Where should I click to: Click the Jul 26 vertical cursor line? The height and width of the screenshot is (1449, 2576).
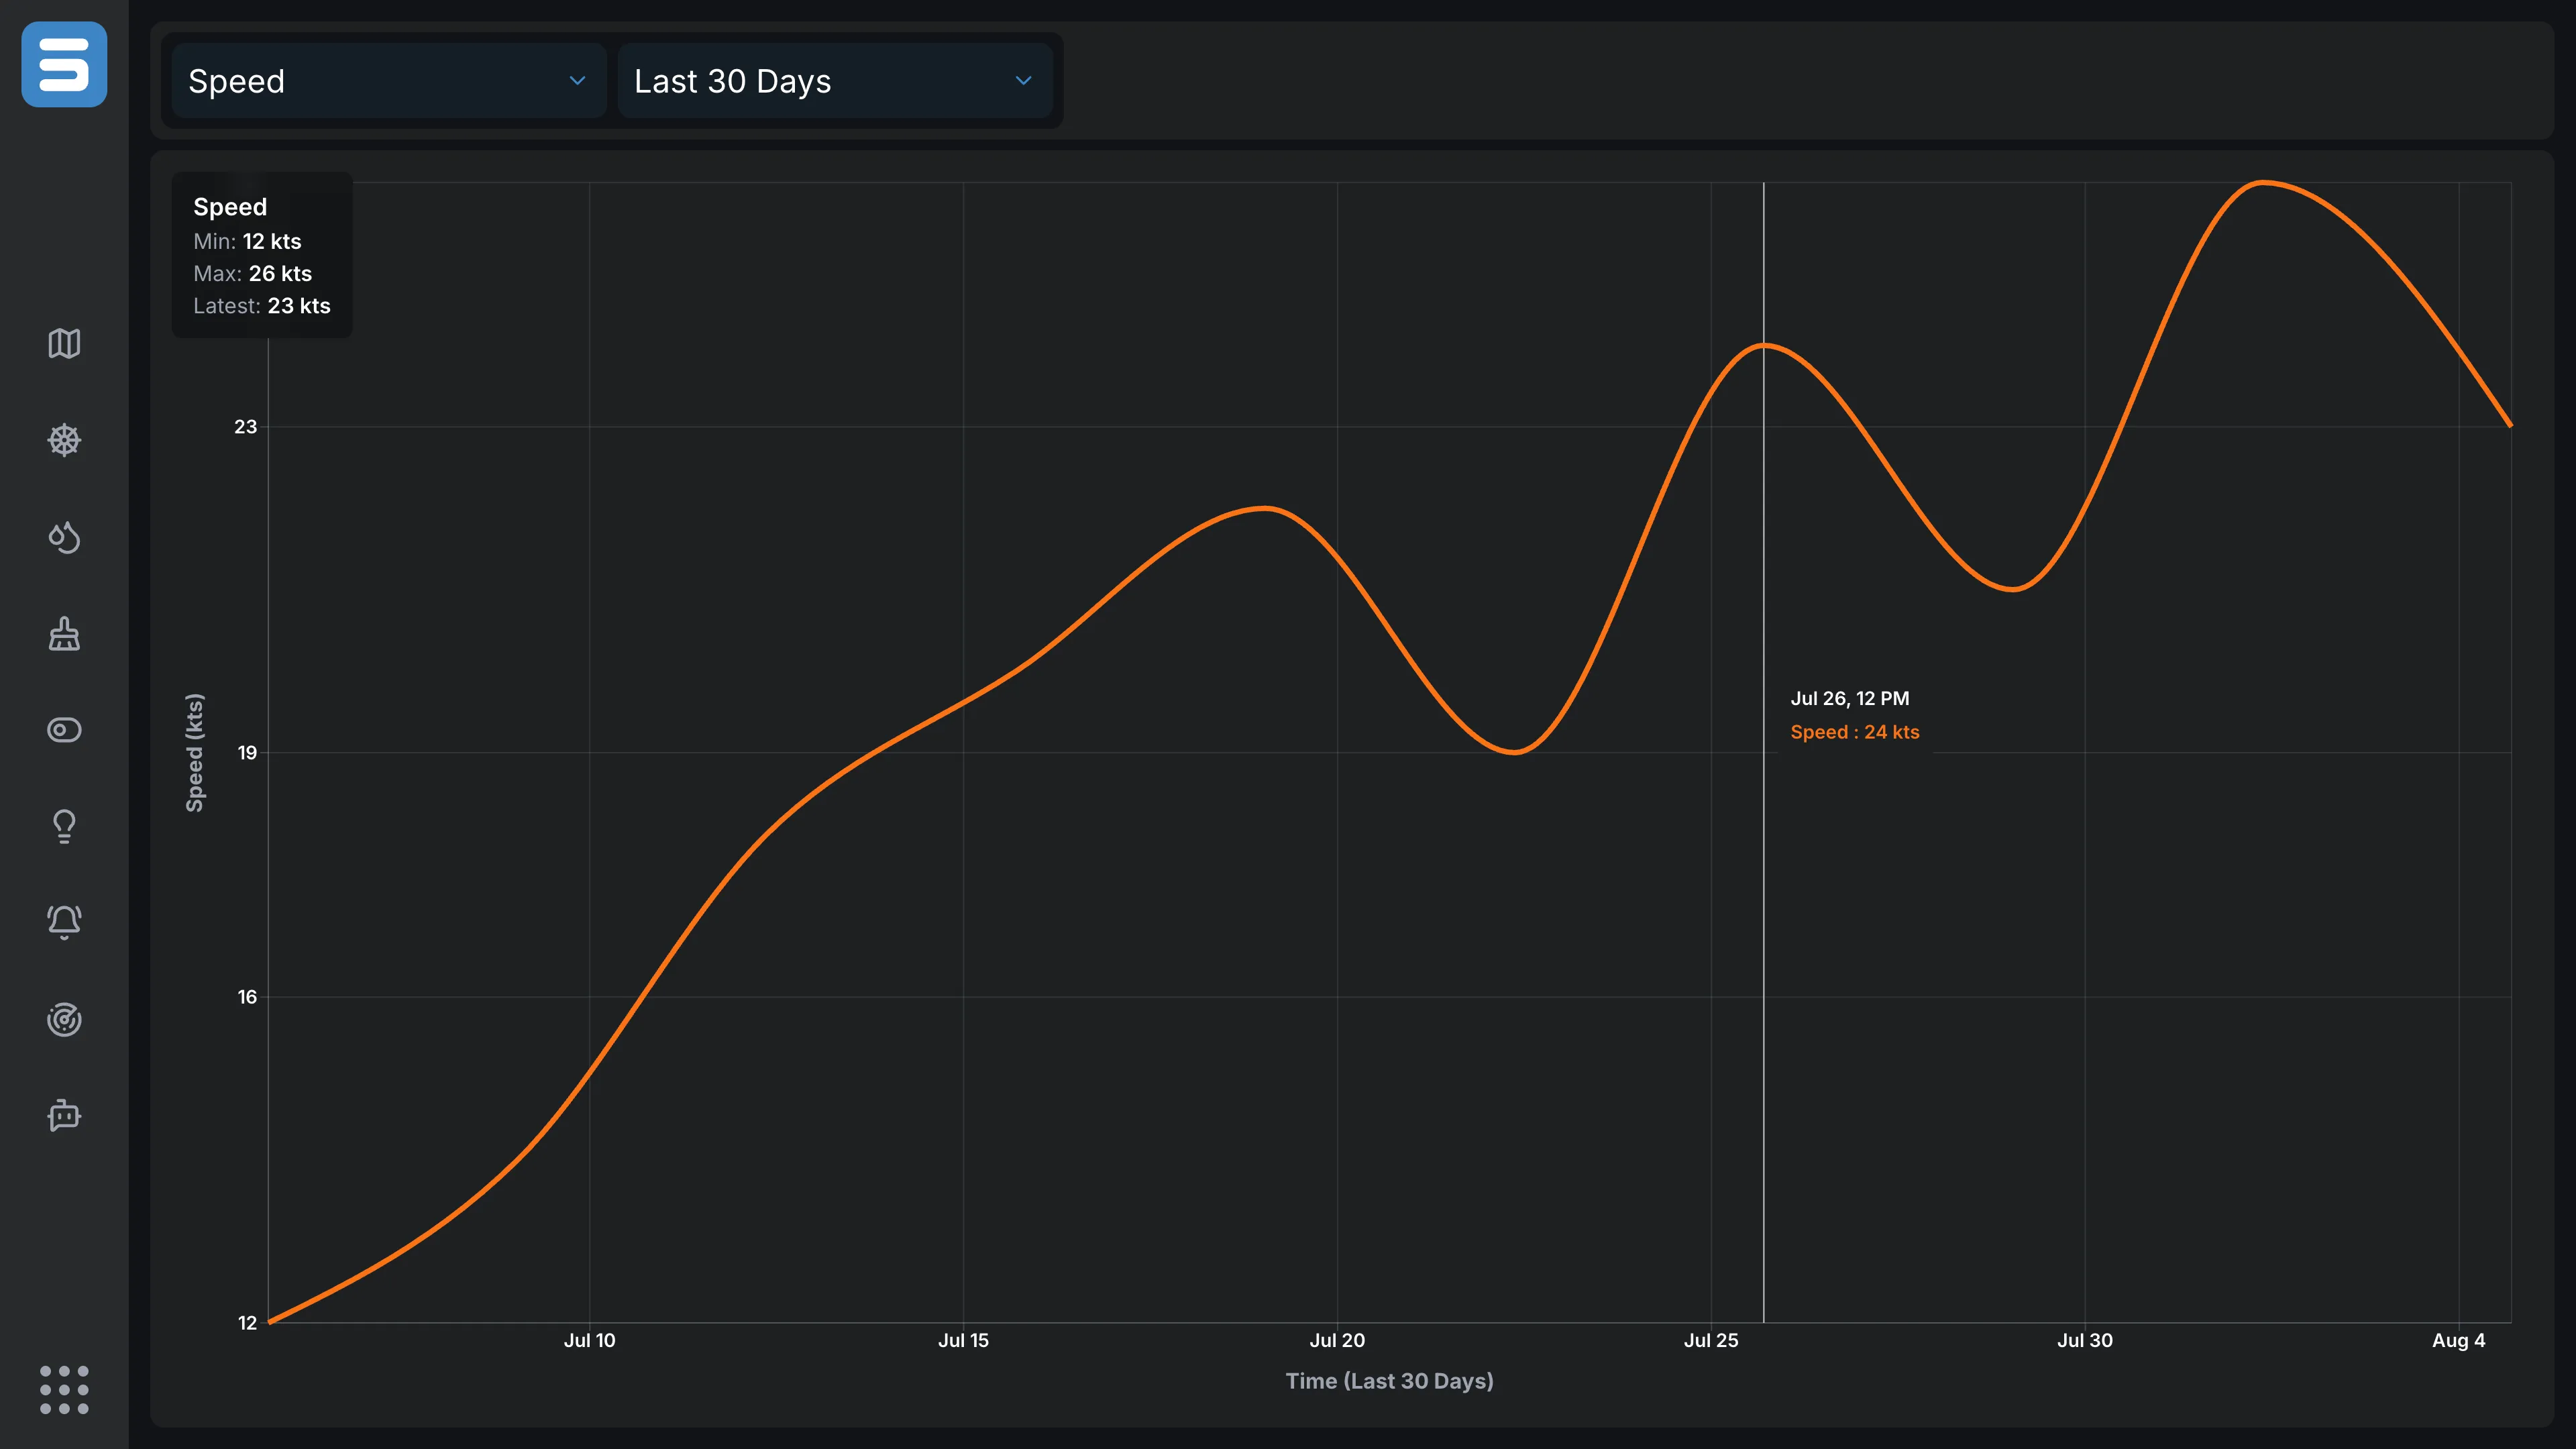[1763, 752]
